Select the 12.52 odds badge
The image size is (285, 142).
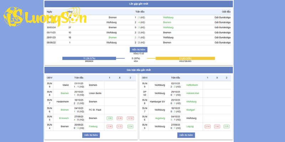[130, 118]
